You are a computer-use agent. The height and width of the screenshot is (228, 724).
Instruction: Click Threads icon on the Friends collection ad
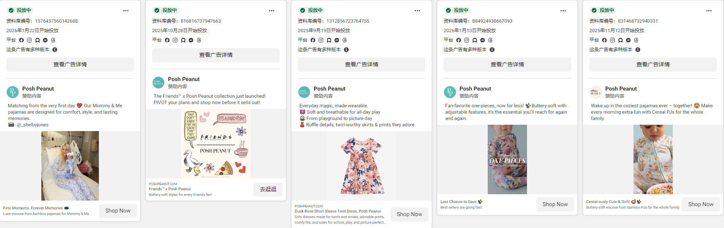pyautogui.click(x=199, y=40)
